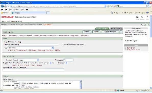The image size is (152, 93).
Task: Click the IE Feeds toolbar icon
Action: coord(117,13)
